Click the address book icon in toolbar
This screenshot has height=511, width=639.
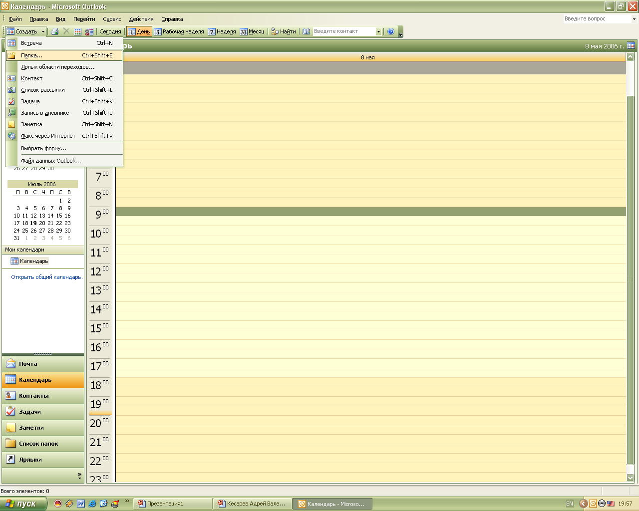click(x=307, y=31)
